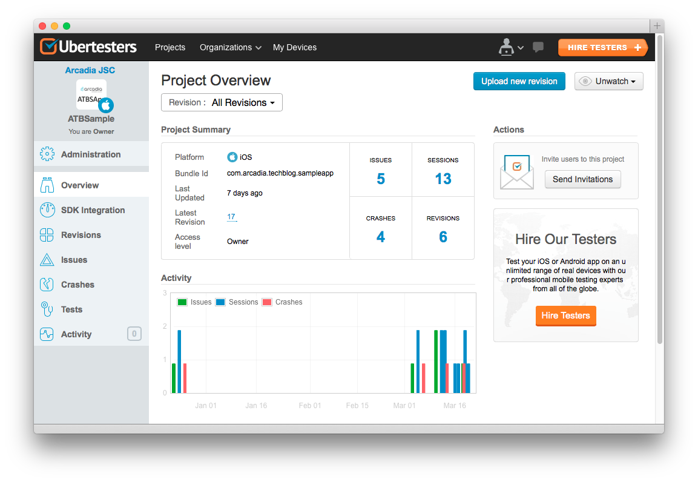Open the user account menu
The width and height of the screenshot is (698, 482).
tap(510, 47)
